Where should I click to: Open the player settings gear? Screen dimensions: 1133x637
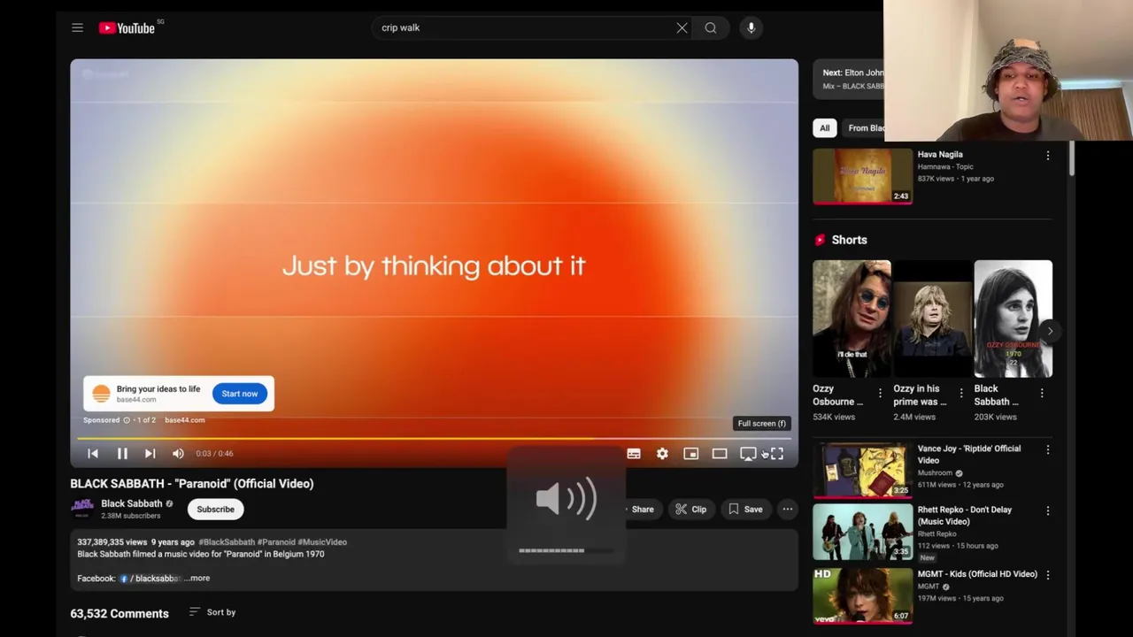click(x=662, y=454)
